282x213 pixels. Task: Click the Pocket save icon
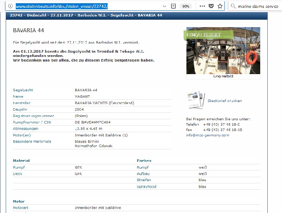[211, 6]
